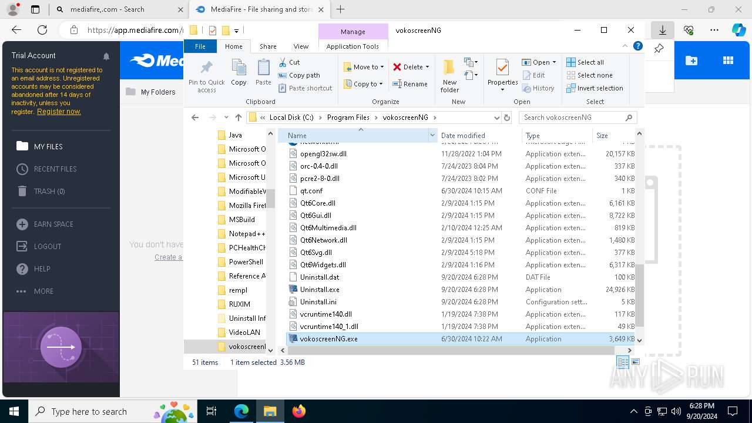Click Register now link

click(x=59, y=112)
